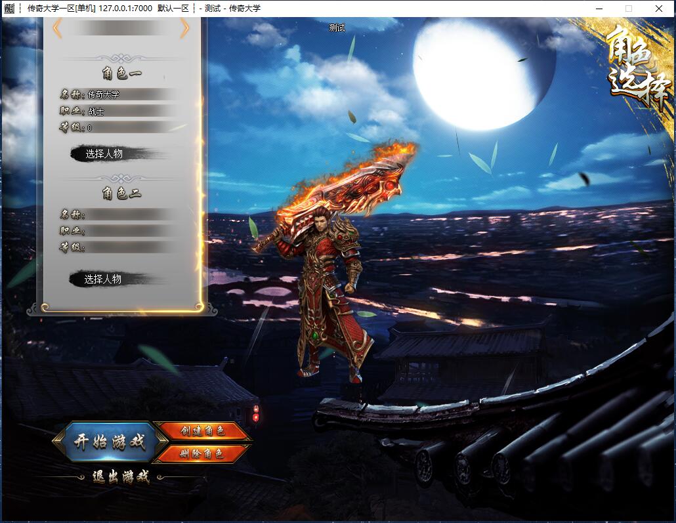This screenshot has height=523, width=676.
Task: Click the 角色二 heading
Action: 121,193
